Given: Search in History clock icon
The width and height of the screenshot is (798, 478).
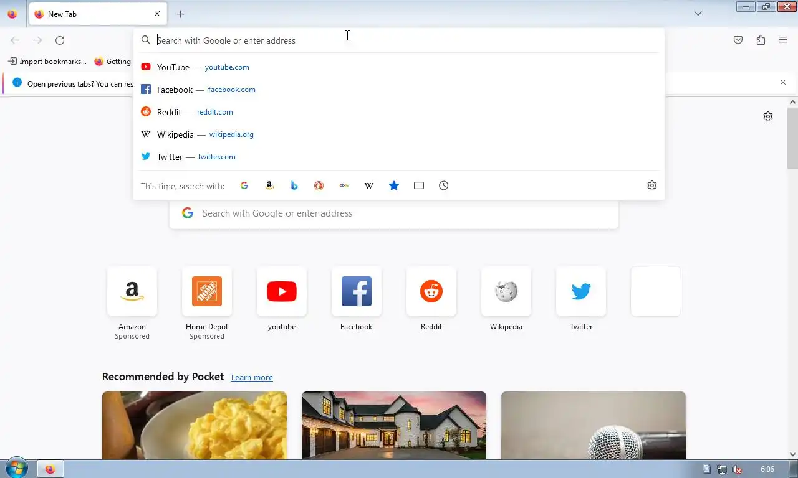Looking at the screenshot, I should pyautogui.click(x=444, y=185).
